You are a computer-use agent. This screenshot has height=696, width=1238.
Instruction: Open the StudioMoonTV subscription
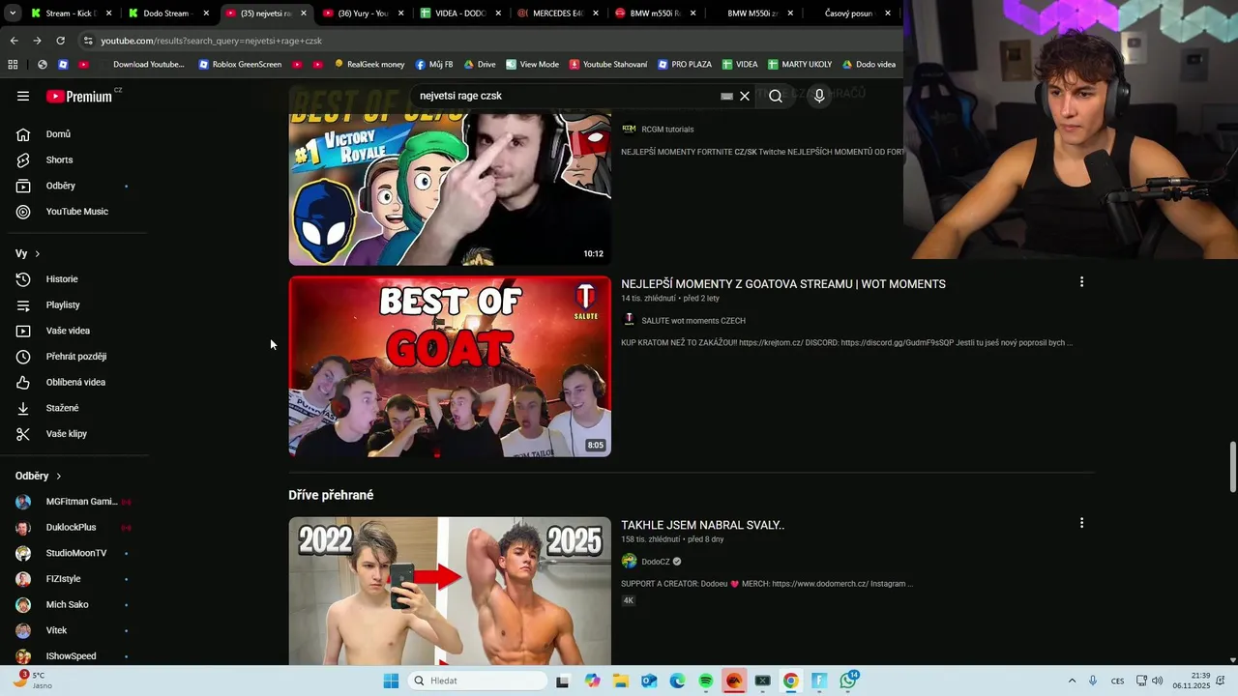click(x=74, y=553)
